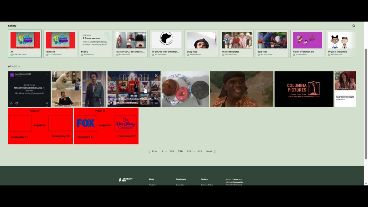The width and height of the screenshot is (368, 207).
Task: Go to page 425
Action: click(x=200, y=151)
